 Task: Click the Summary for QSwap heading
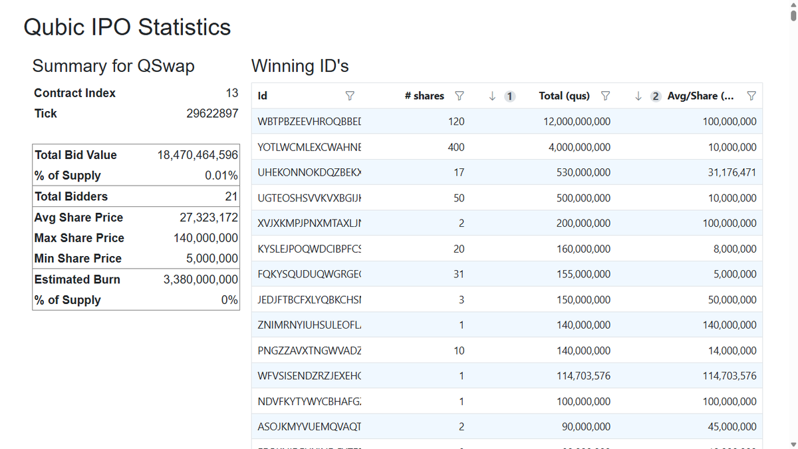[114, 66]
